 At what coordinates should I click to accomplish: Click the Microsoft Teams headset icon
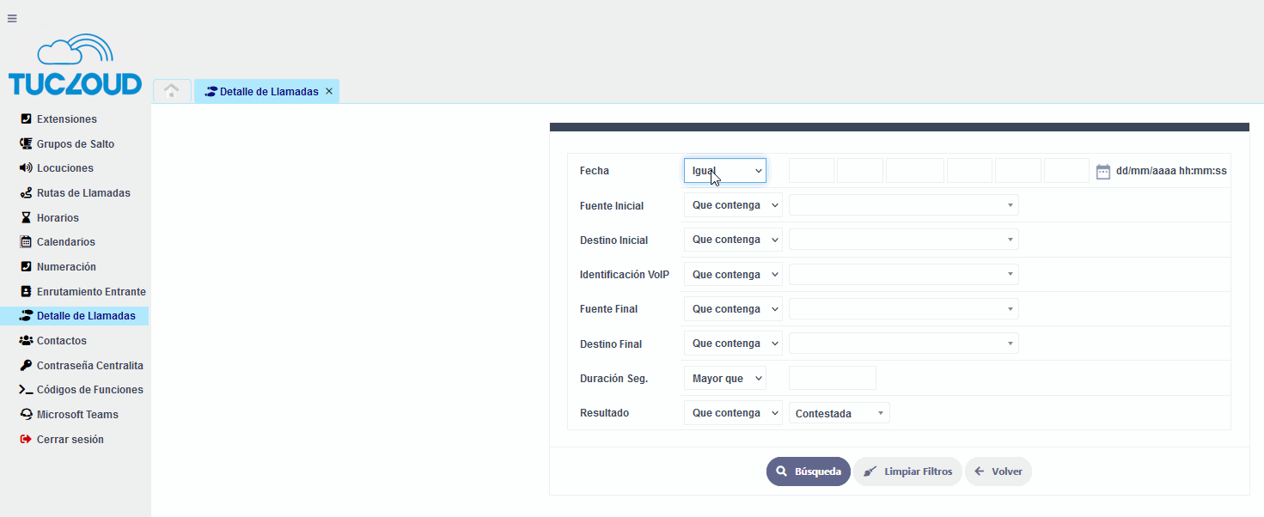26,415
